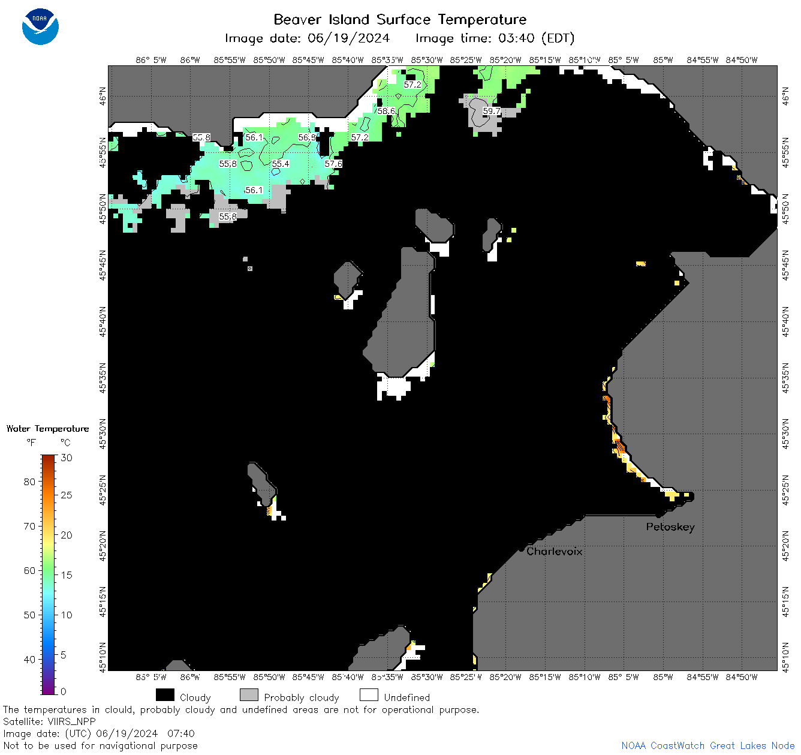Click the UTC image date 07:40 line
801x755 pixels.
99,733
